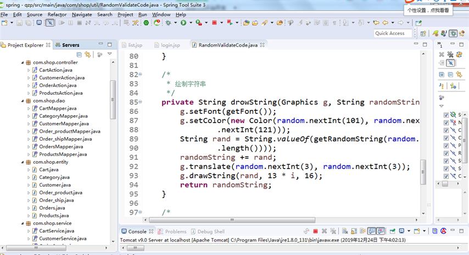The height and width of the screenshot is (255, 469).
Task: Open the Refactor menu
Action: click(x=57, y=14)
